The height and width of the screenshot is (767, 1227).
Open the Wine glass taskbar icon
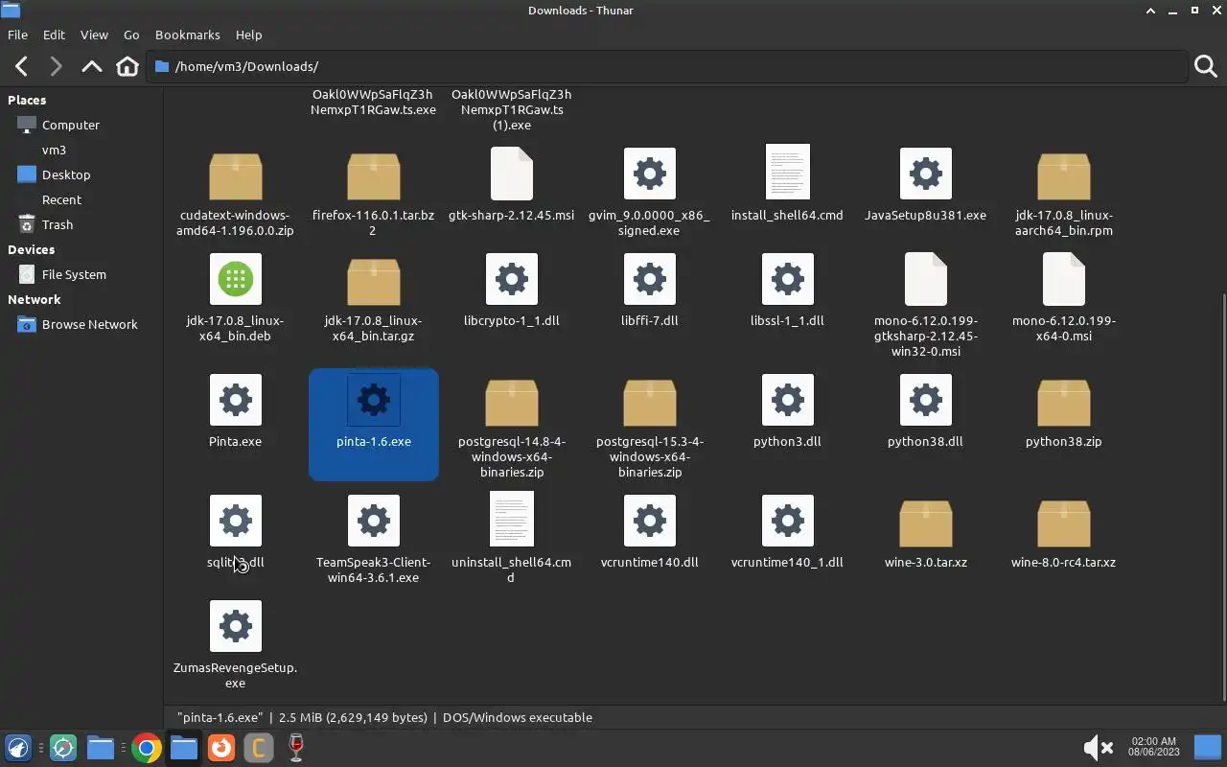click(296, 748)
